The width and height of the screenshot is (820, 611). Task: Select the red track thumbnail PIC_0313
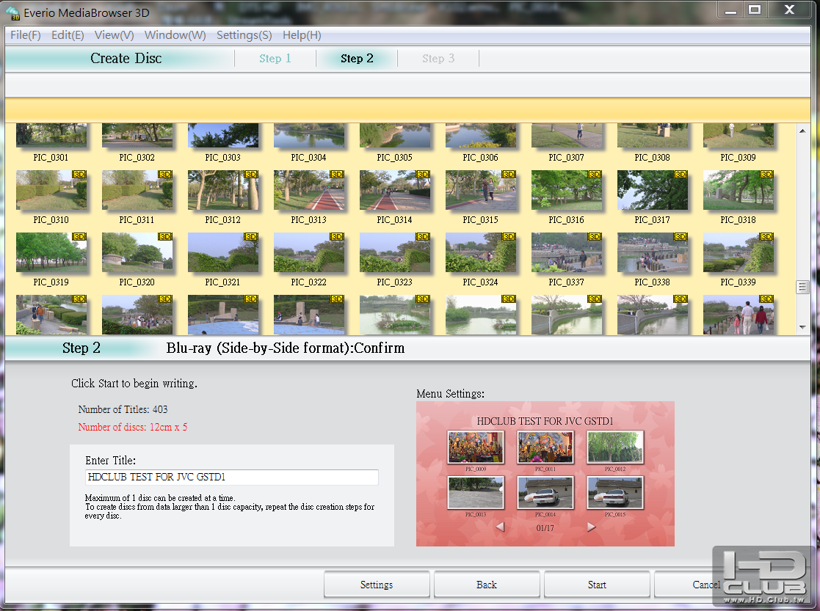(x=309, y=190)
